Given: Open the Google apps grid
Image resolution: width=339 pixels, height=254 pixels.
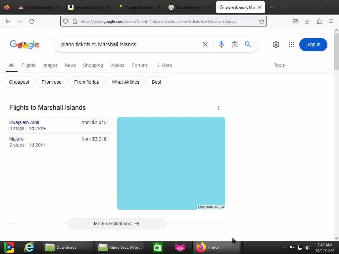Looking at the screenshot, I should [291, 45].
